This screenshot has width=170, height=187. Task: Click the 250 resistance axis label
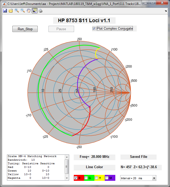click(111, 90)
